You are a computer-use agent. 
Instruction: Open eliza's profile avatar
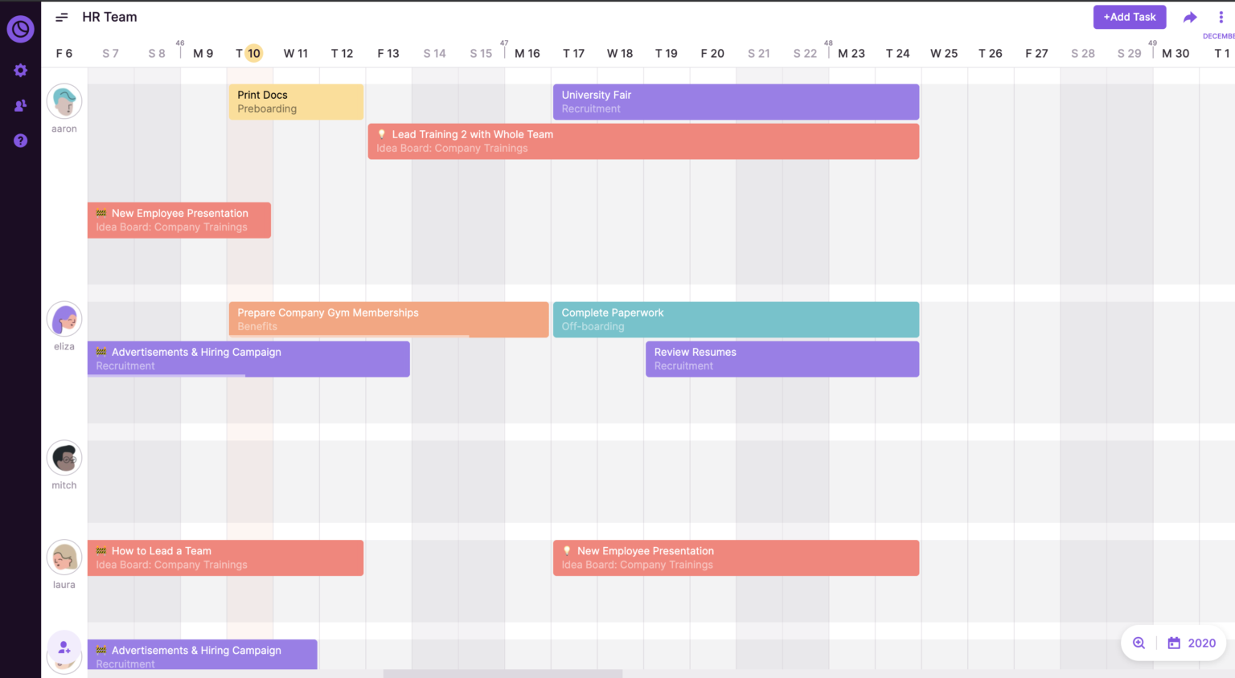[64, 318]
